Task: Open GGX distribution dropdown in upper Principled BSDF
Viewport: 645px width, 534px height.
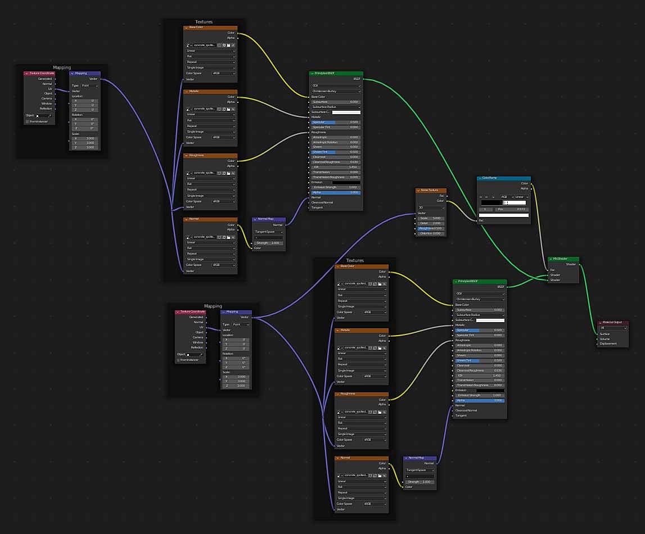Action: tap(336, 86)
